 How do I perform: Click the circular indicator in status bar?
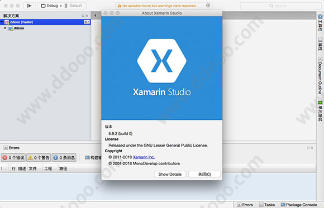[x=208, y=6]
